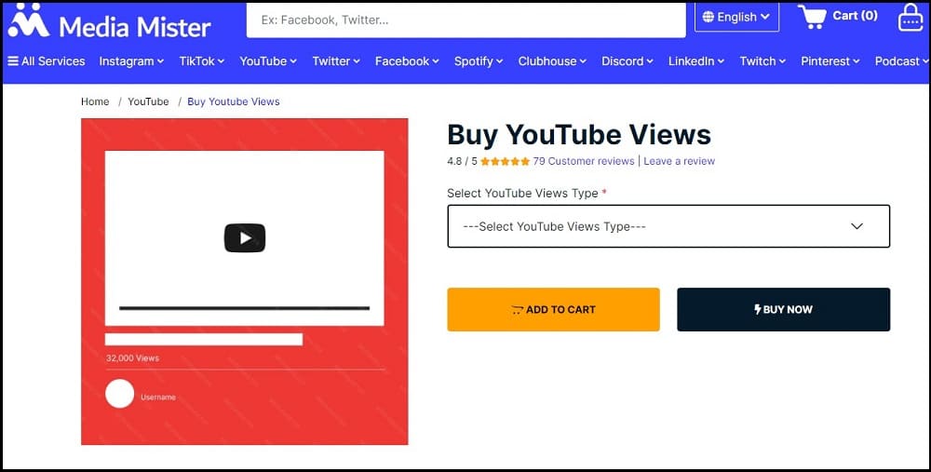Click the ADD TO CART button
This screenshot has width=931, height=472.
[553, 309]
